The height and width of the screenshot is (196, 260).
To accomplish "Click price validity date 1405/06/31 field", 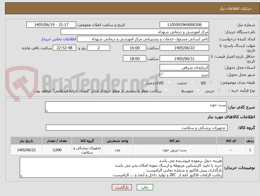I will (x=184, y=58).
